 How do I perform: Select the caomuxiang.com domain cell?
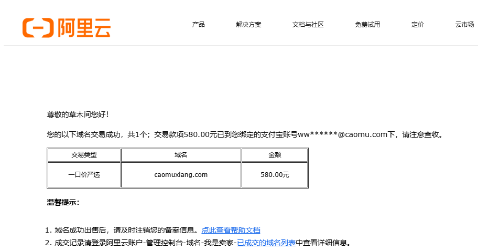click(181, 175)
